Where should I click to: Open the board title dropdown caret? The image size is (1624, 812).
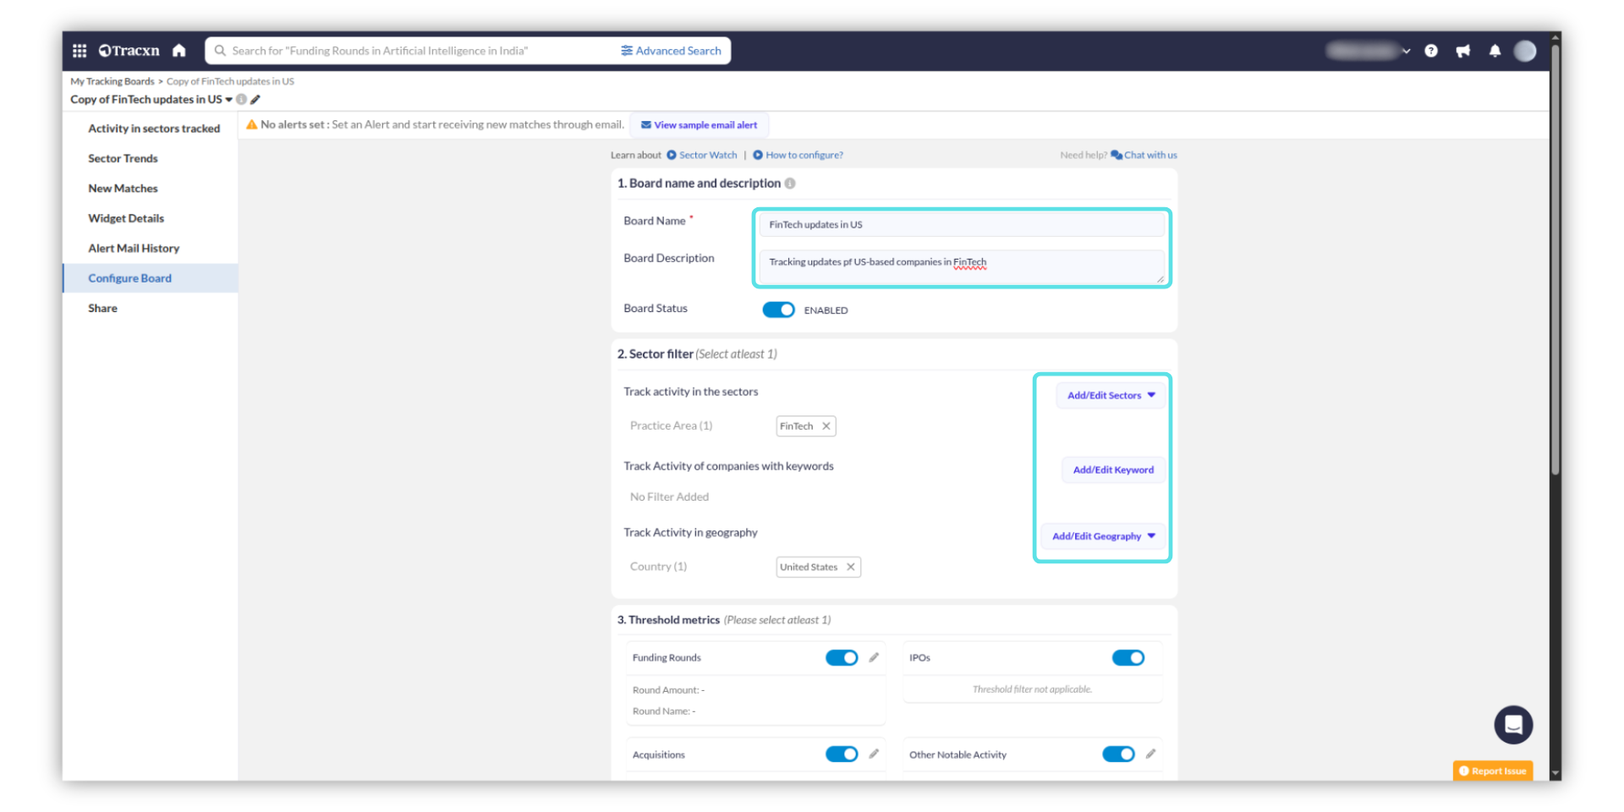pyautogui.click(x=228, y=100)
